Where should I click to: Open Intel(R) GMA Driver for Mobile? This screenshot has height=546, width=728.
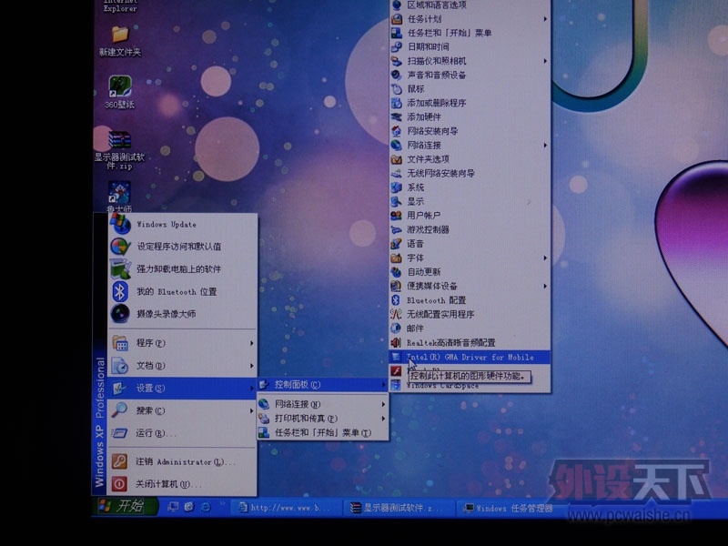coord(470,357)
